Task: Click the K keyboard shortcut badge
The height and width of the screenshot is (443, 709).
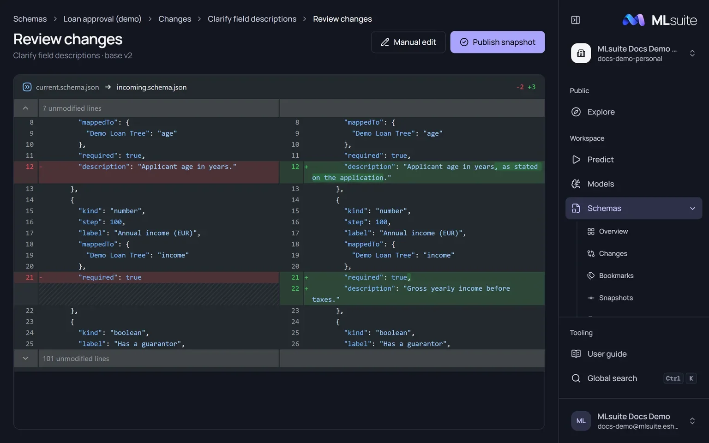Action: pos(691,378)
